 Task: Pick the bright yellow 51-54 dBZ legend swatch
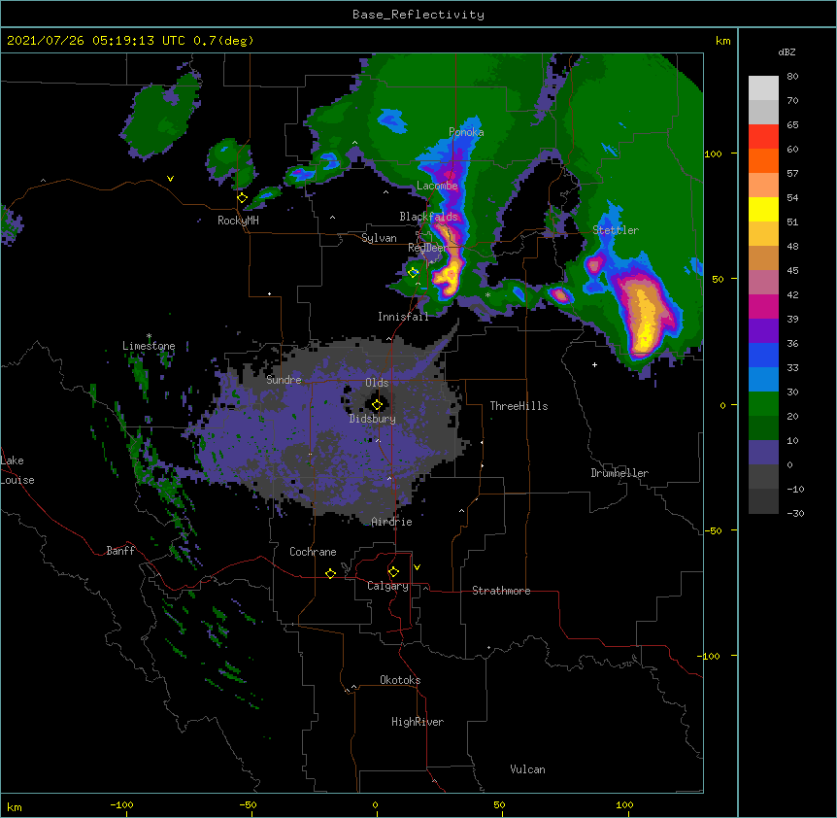click(763, 209)
